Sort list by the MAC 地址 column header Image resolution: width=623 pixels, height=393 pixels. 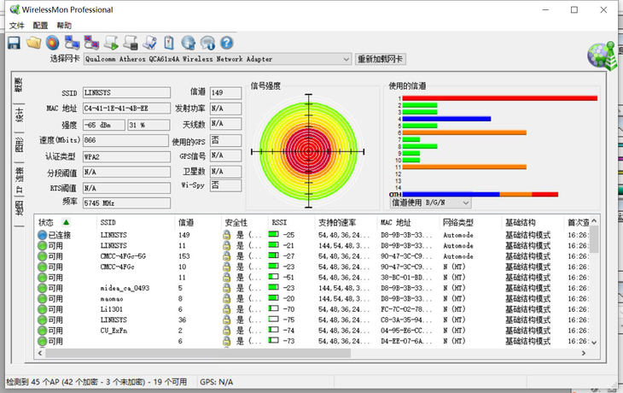click(408, 222)
